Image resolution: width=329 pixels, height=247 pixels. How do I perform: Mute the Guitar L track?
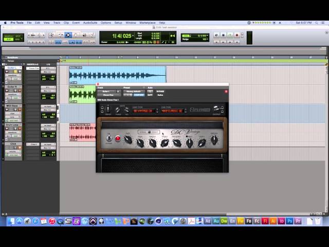pyautogui.click(x=20, y=72)
